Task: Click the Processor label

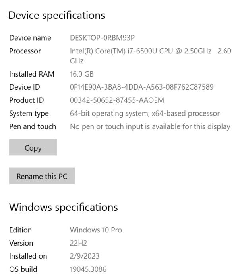Action: 25,51
